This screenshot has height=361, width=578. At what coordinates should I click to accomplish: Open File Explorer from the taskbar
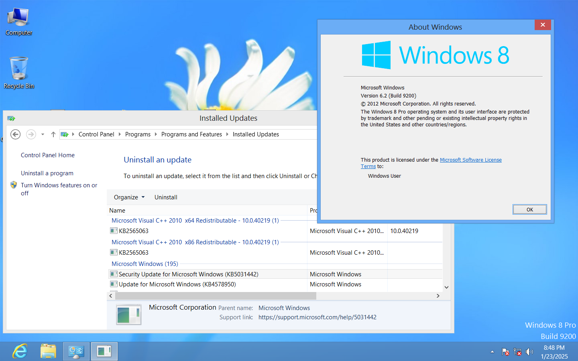coord(48,351)
